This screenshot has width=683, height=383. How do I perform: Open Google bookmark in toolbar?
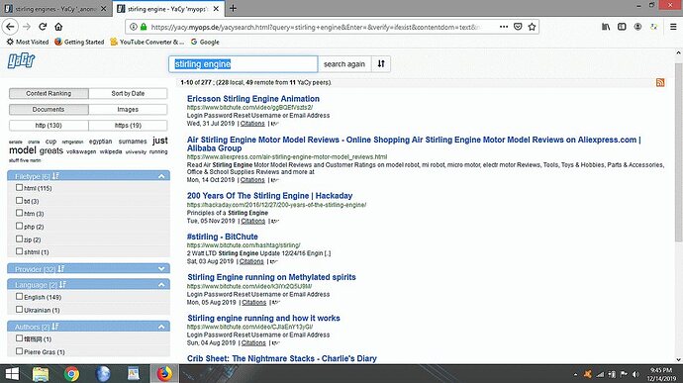(x=205, y=42)
